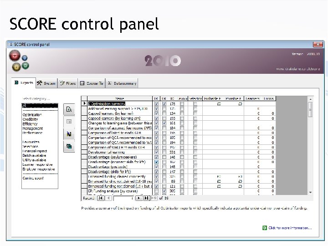Click the 'Probable £' column header
The image size is (328, 246).
point(212,98)
